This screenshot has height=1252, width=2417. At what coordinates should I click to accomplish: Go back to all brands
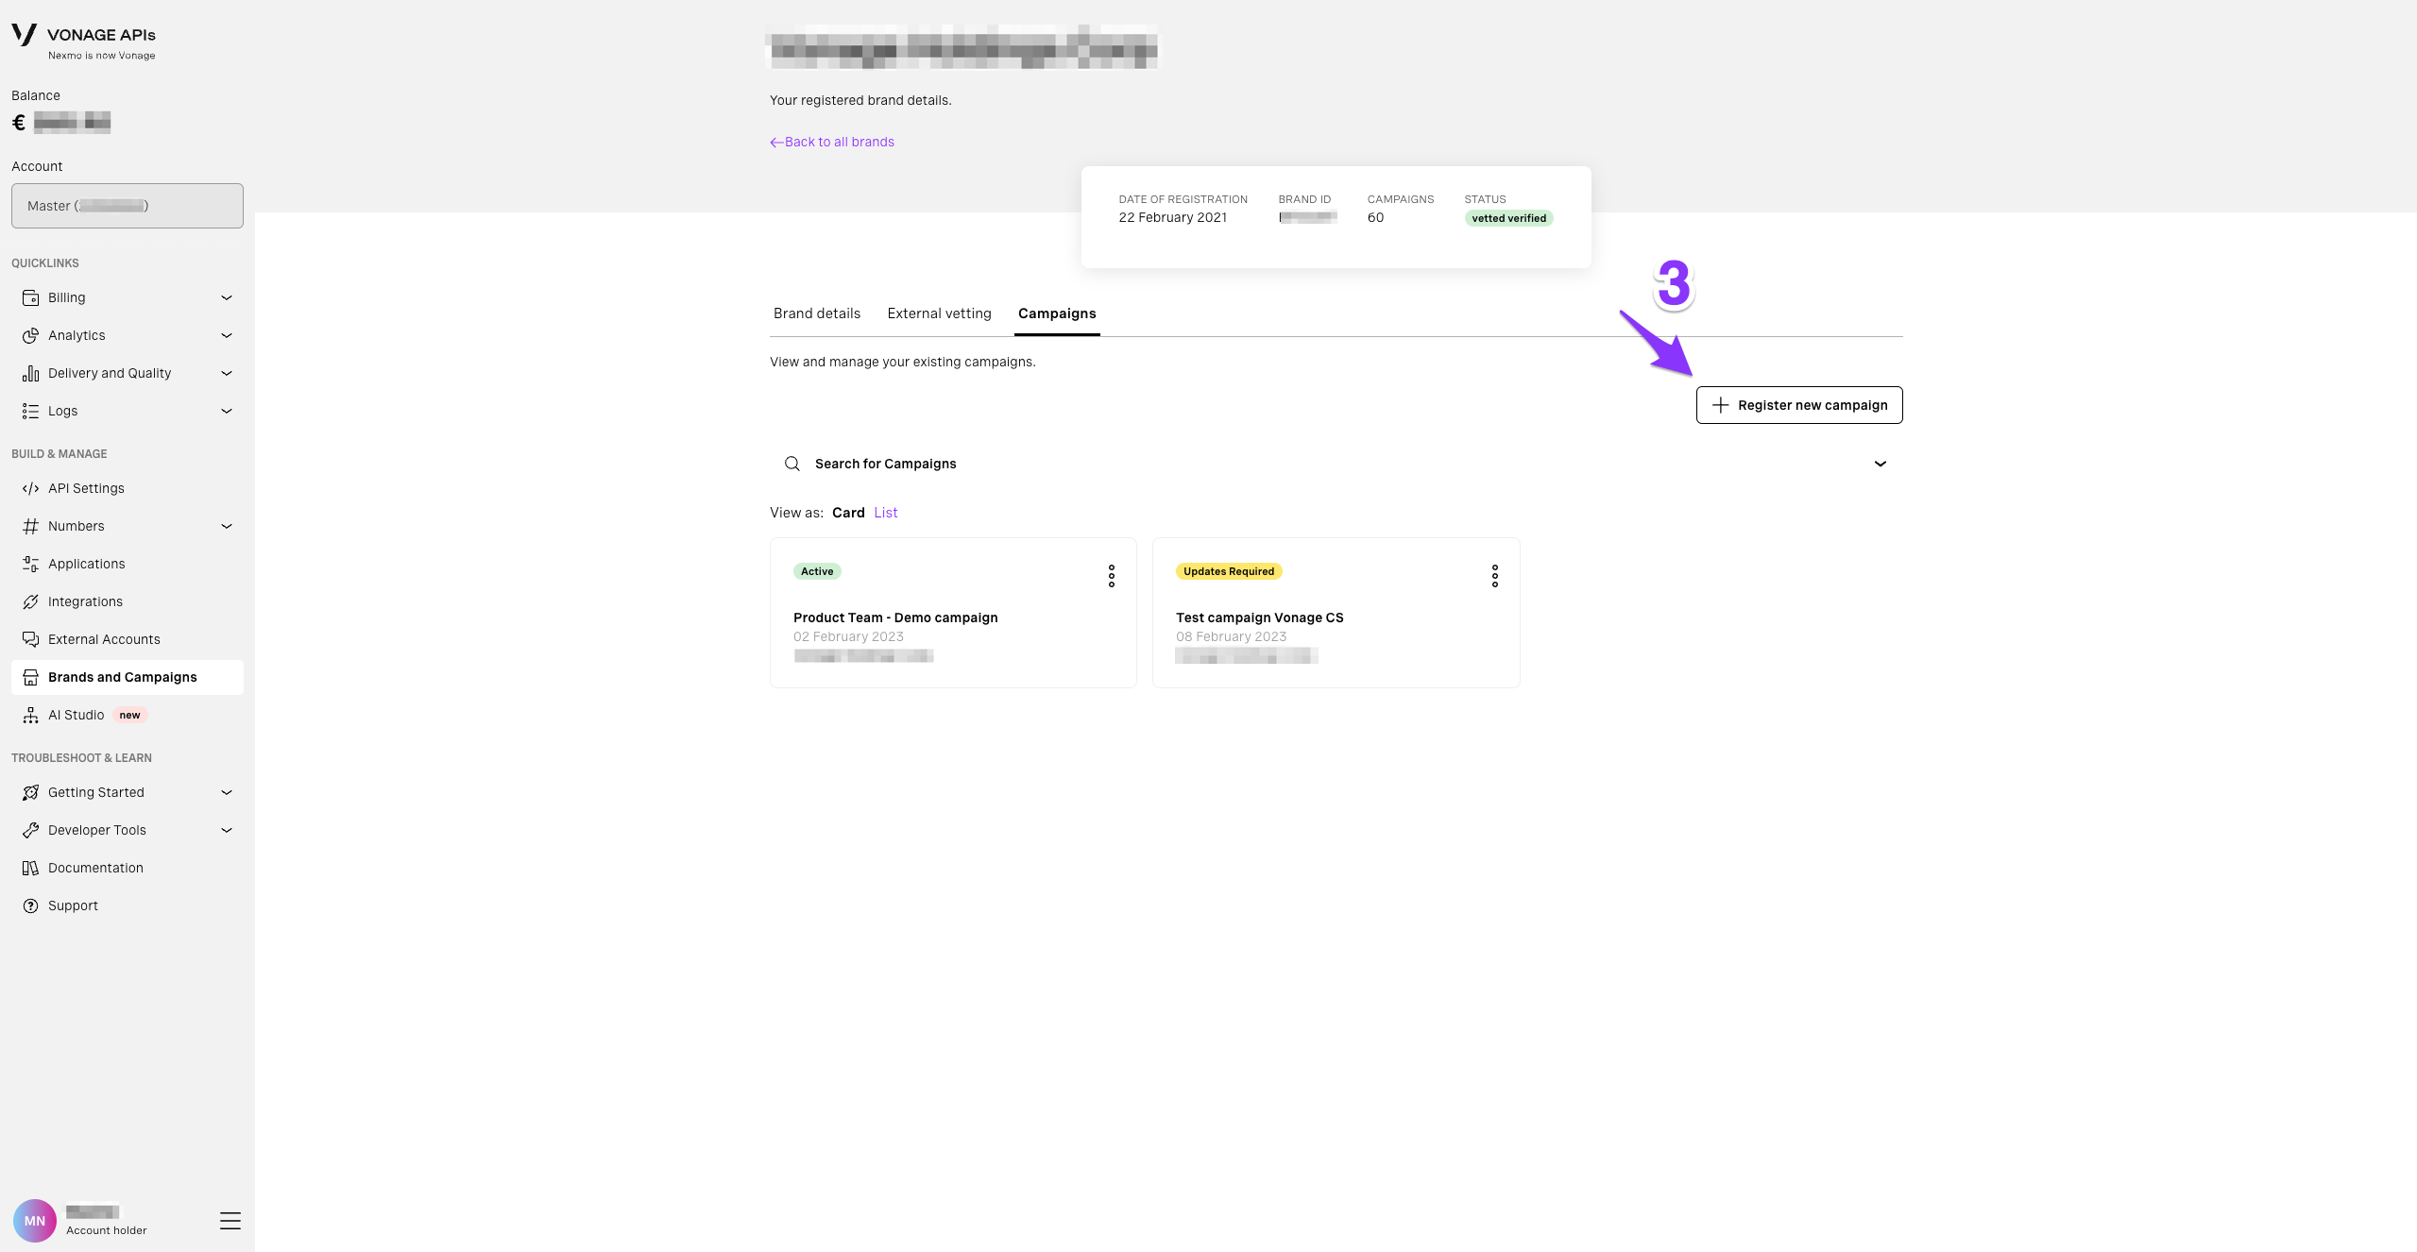pyautogui.click(x=831, y=141)
